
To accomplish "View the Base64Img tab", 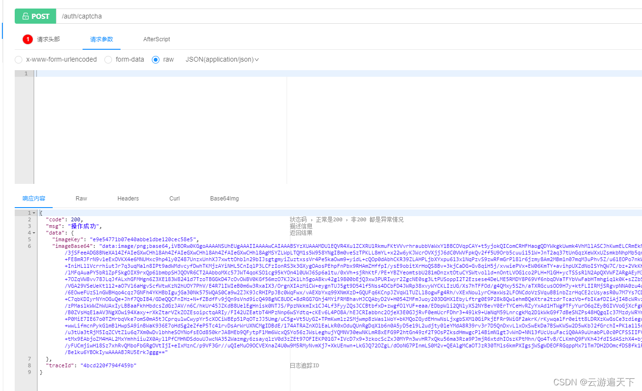I will (223, 198).
